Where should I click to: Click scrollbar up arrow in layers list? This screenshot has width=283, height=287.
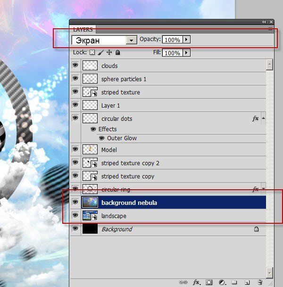pyautogui.click(x=269, y=64)
